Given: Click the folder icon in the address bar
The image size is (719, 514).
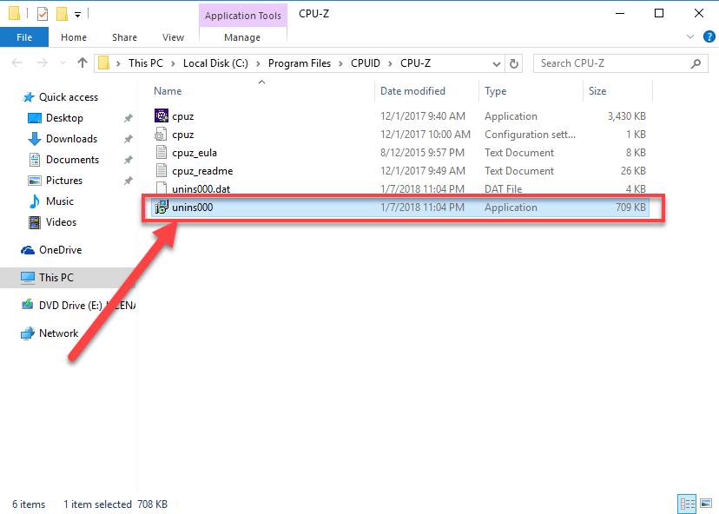Looking at the screenshot, I should pos(104,63).
